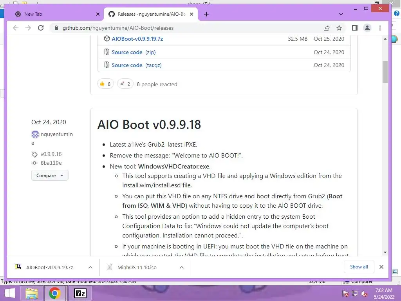Open MinhOS 11.10.iso downloaded file
The height and width of the screenshot is (301, 401).
pyautogui.click(x=137, y=267)
